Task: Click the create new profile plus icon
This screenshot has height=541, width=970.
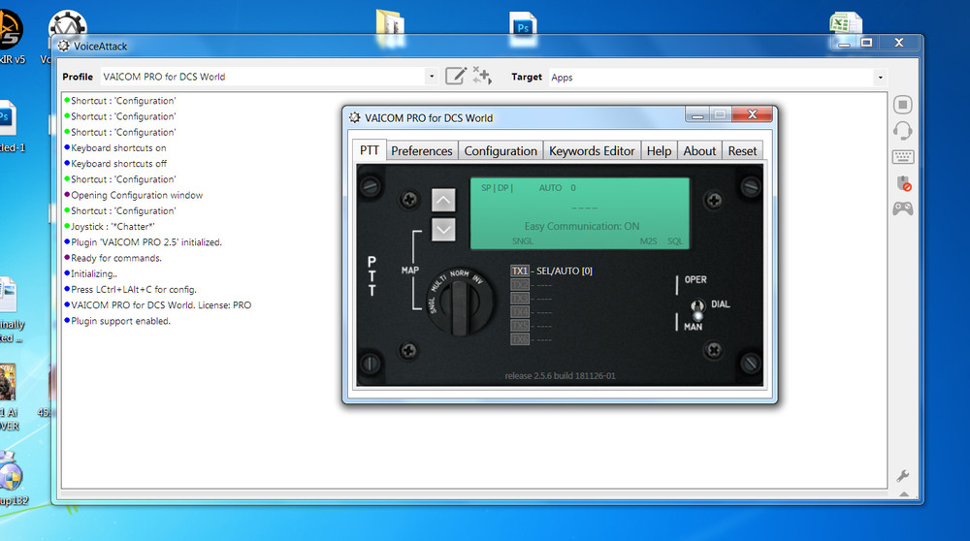Action: point(482,76)
